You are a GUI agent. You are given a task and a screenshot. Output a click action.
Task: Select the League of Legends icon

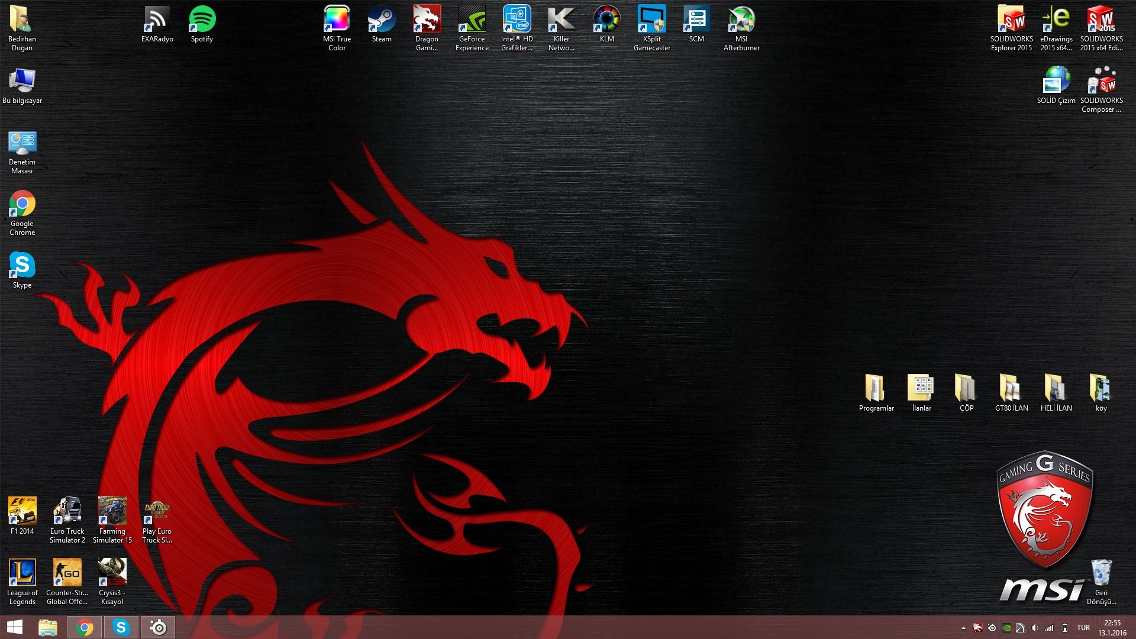(x=22, y=573)
